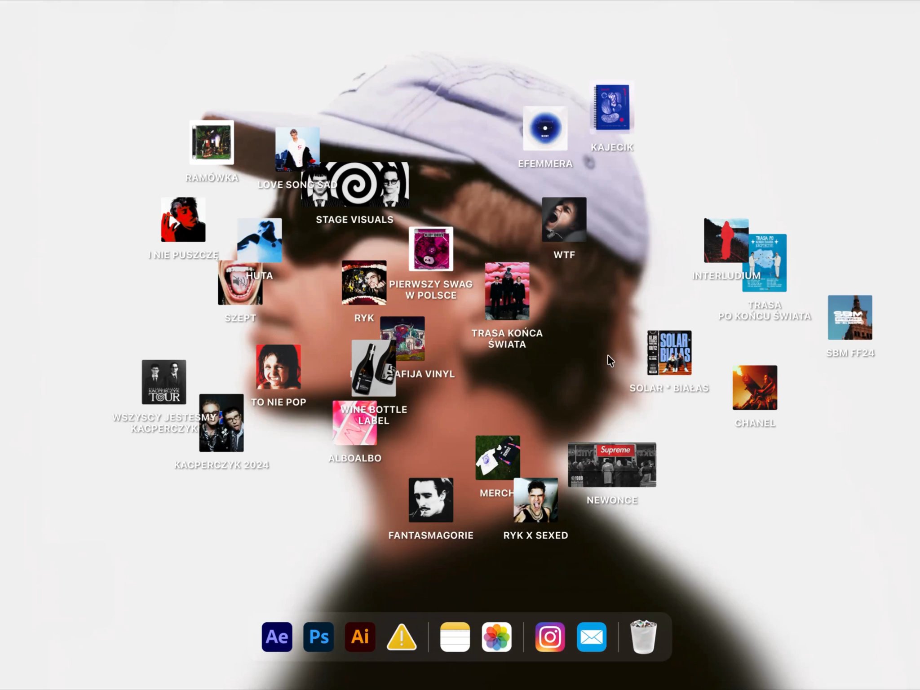The width and height of the screenshot is (920, 690).
Task: Launch Photoshop from the dock
Action: (318, 637)
